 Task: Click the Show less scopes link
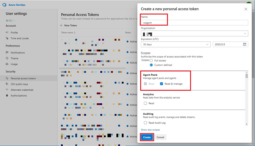tap(150, 130)
